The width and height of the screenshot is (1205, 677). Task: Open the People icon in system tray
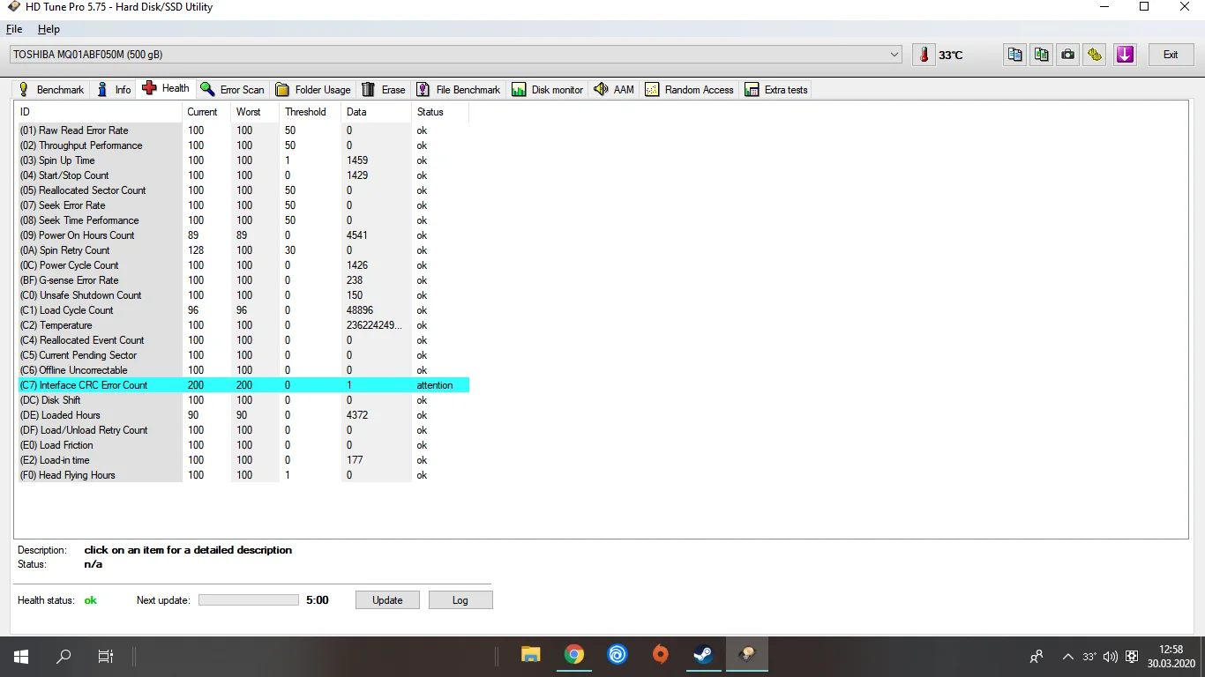1037,657
